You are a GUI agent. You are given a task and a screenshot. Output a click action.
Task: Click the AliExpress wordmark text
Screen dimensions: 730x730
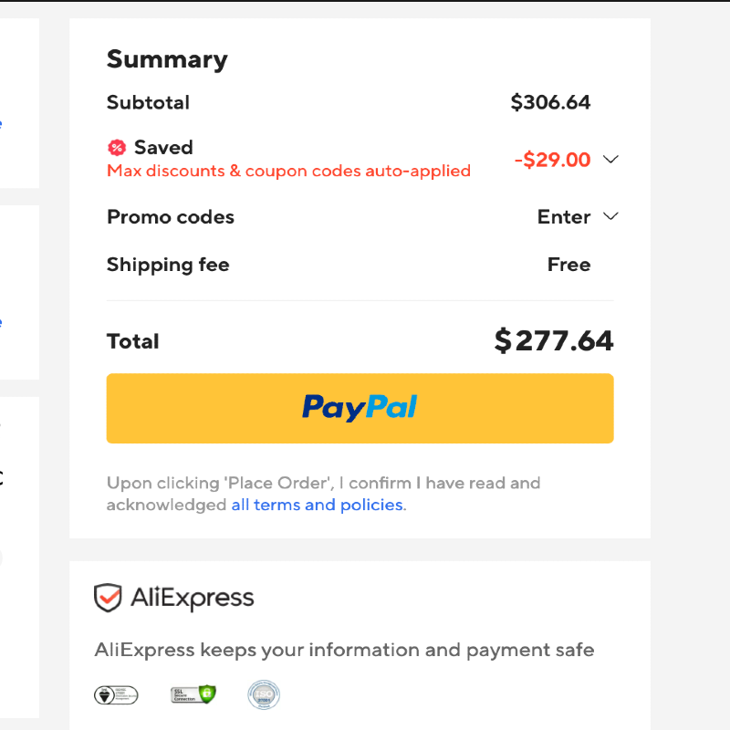click(192, 599)
